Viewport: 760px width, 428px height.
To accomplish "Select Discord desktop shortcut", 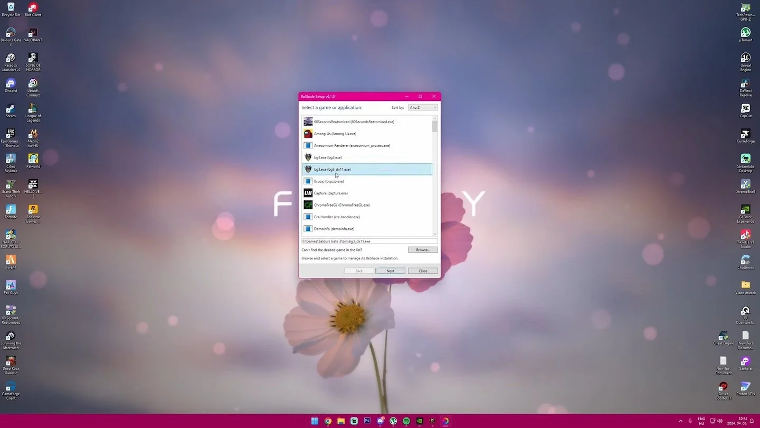I will pyautogui.click(x=11, y=86).
